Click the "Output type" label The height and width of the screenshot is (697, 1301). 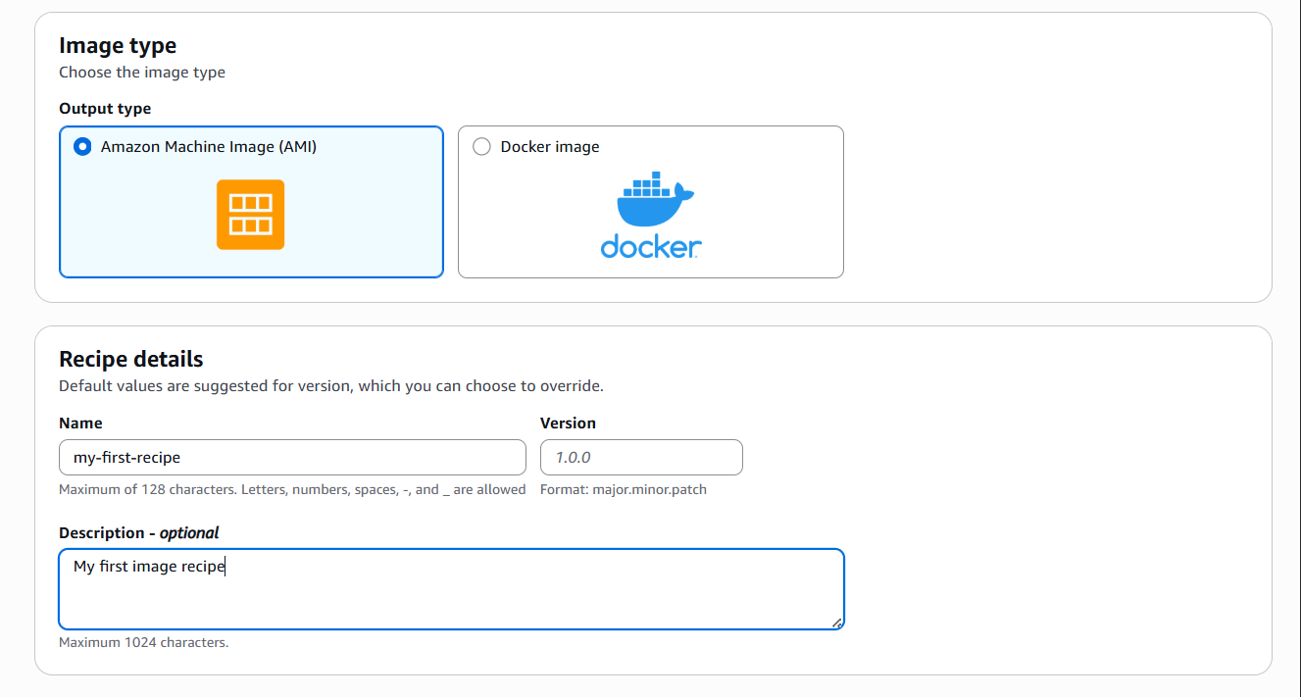point(105,109)
